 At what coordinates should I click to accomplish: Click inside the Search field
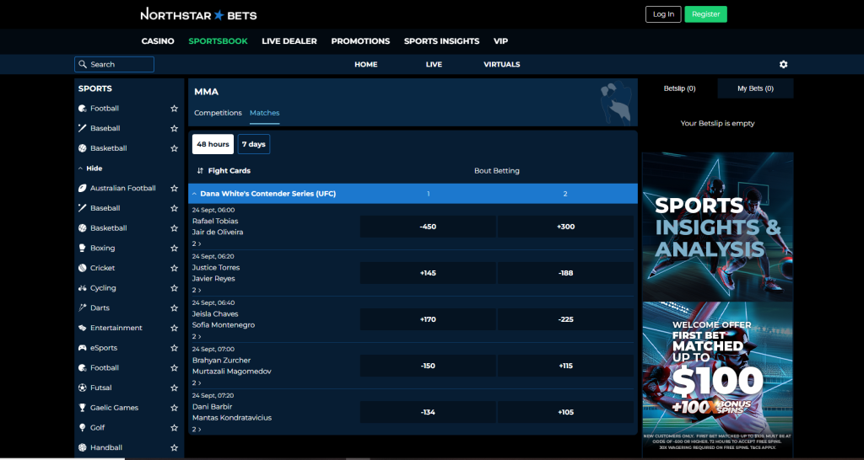point(114,64)
